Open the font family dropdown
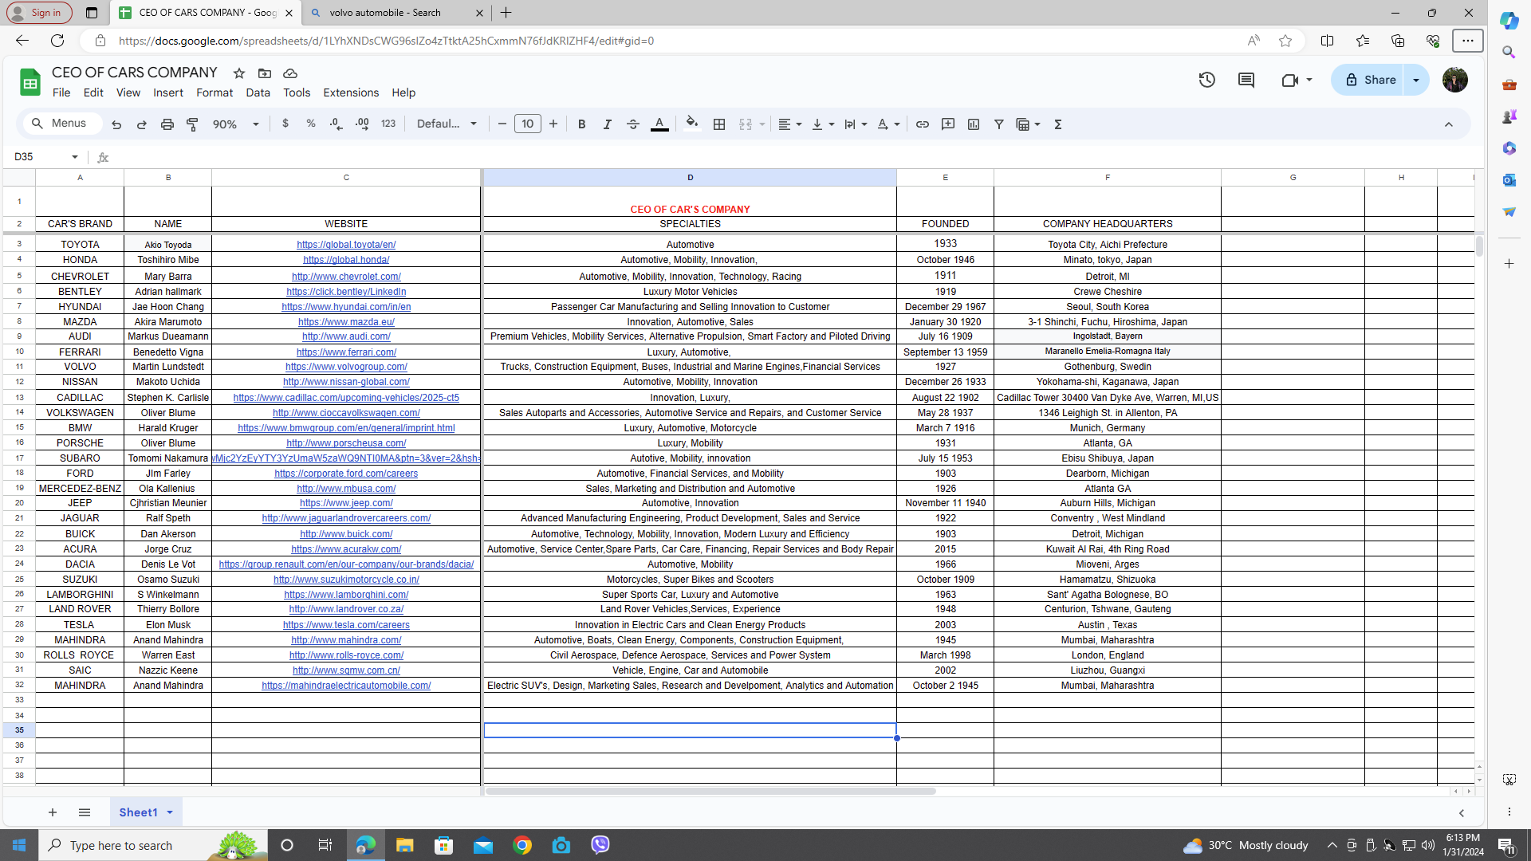Image resolution: width=1531 pixels, height=861 pixels. pyautogui.click(x=447, y=124)
